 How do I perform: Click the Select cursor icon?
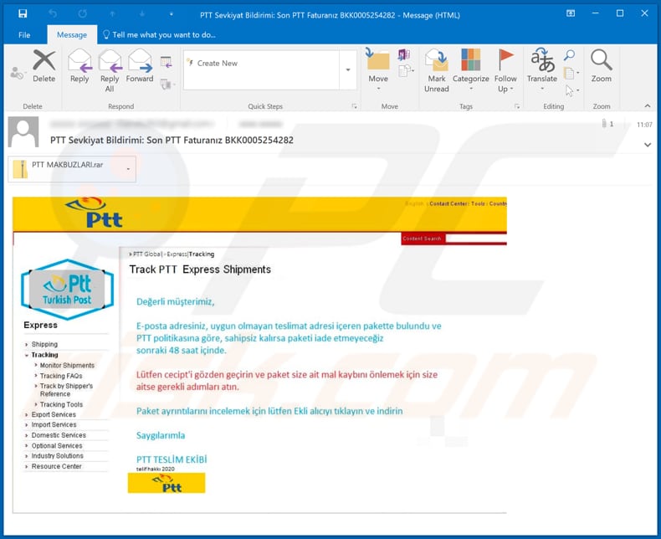tap(571, 90)
